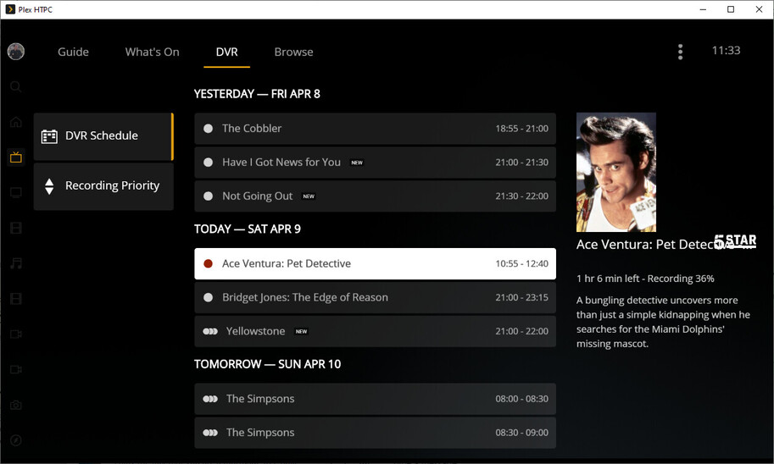Click The Simpsons 08:00 - 08:30 title
774x464 pixels.
(x=260, y=399)
